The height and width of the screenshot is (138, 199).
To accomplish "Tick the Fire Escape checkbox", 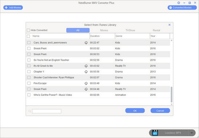I will tap(29, 83).
